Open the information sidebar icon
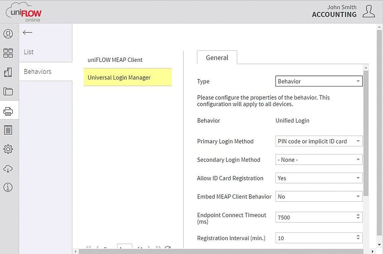Screen dimensions: 383x254 [8, 188]
